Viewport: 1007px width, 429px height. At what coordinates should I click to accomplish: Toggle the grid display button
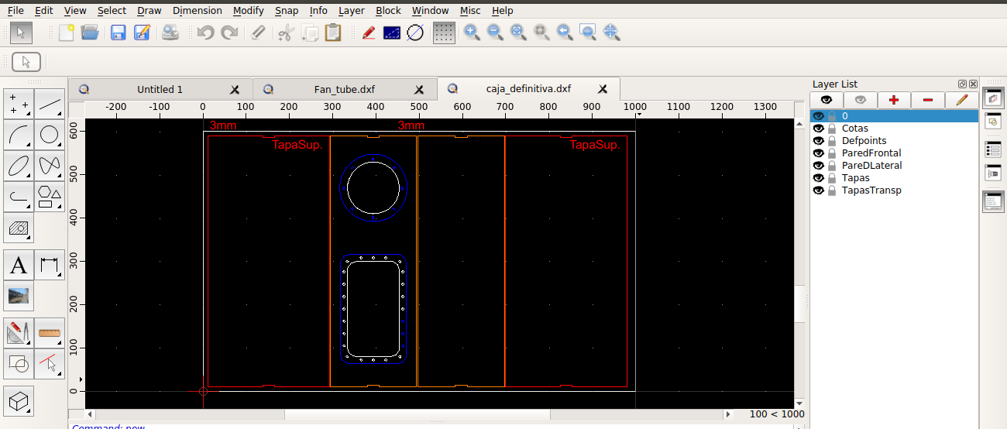pos(444,33)
